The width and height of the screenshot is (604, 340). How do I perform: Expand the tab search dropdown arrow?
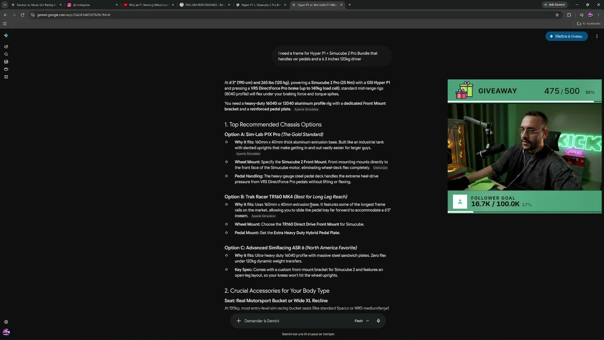coord(5,5)
